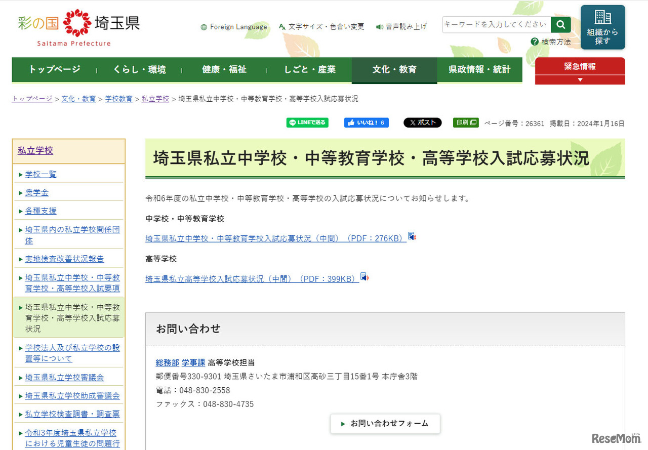The height and width of the screenshot is (450, 648).
Task: Open 組織から探す building icon button
Action: tap(602, 27)
